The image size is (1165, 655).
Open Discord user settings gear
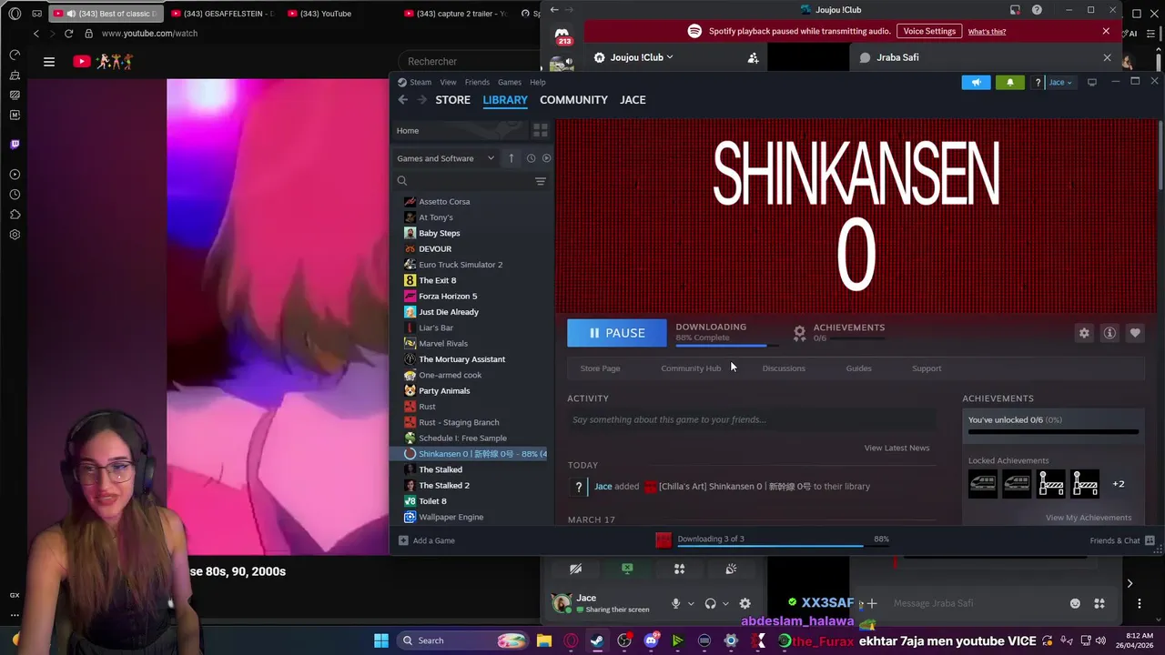(x=745, y=603)
